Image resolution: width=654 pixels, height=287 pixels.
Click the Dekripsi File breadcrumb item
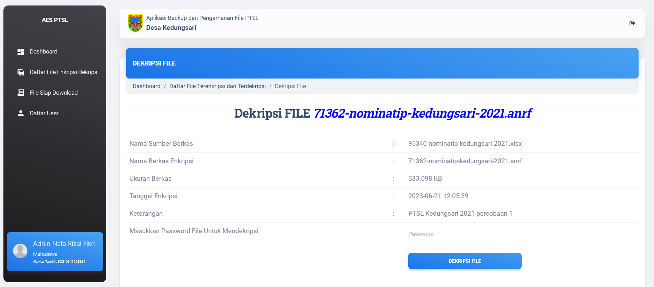[x=290, y=86]
